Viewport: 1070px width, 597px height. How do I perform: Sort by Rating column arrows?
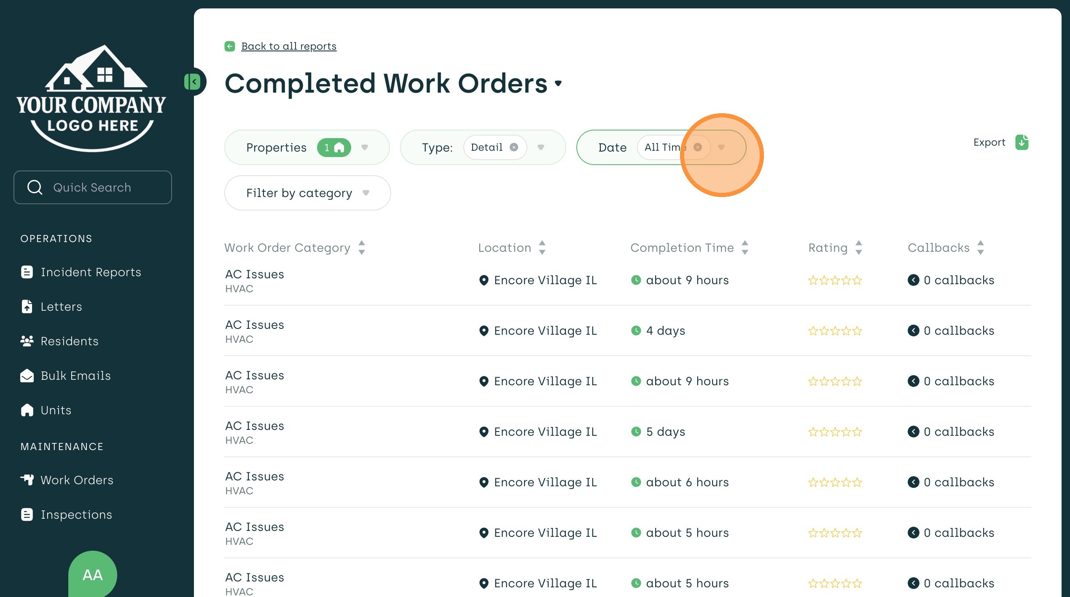pos(858,248)
